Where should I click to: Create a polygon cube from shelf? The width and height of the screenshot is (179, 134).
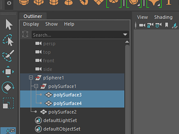pyautogui.click(x=39, y=3)
